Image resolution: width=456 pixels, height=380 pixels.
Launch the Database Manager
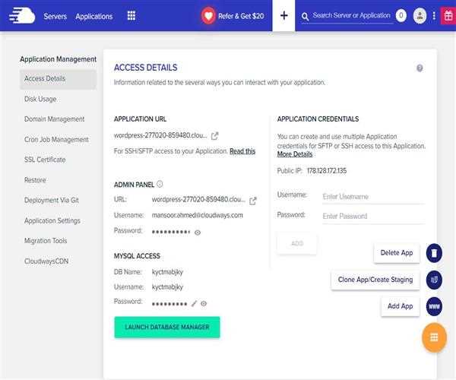click(x=167, y=327)
